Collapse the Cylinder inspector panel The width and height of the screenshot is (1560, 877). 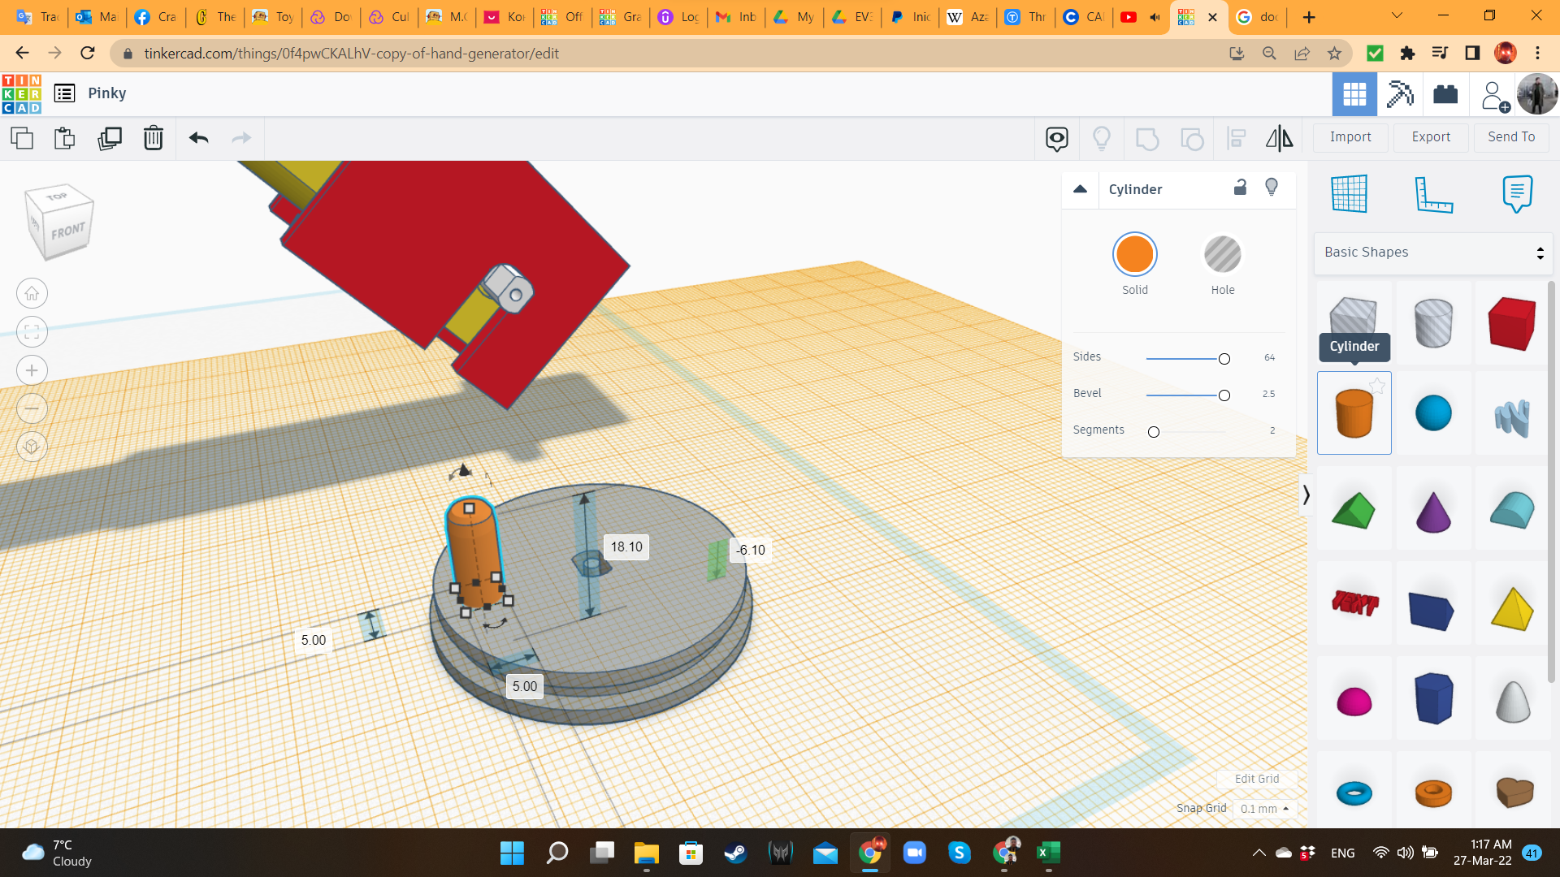click(1080, 189)
